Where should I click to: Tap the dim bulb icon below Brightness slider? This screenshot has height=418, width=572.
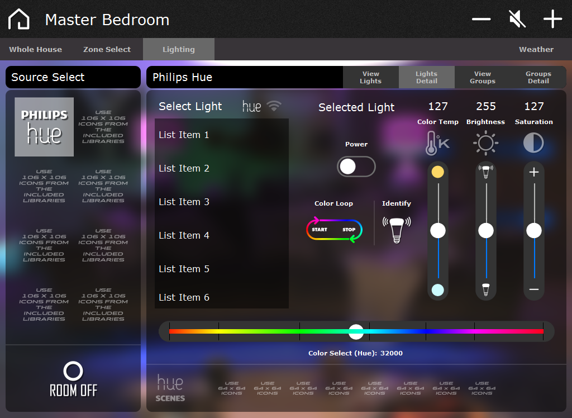485,289
